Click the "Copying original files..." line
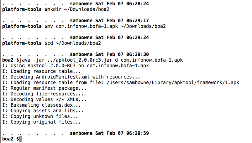This screenshot has width=252, height=143. pos(42,122)
